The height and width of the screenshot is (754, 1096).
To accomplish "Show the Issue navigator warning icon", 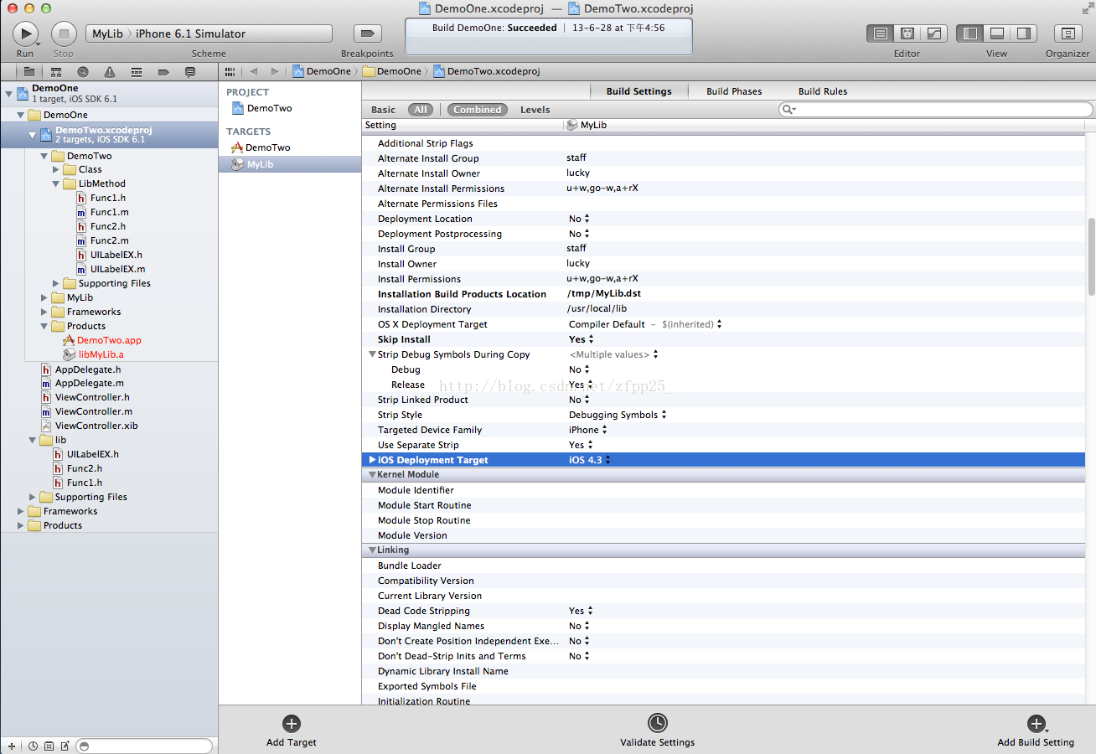I will (110, 71).
